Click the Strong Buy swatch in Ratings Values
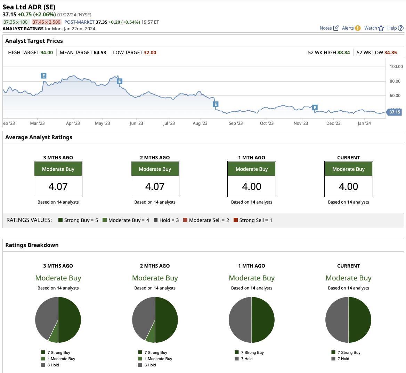Viewport: 406px width, 373px height. pyautogui.click(x=60, y=220)
